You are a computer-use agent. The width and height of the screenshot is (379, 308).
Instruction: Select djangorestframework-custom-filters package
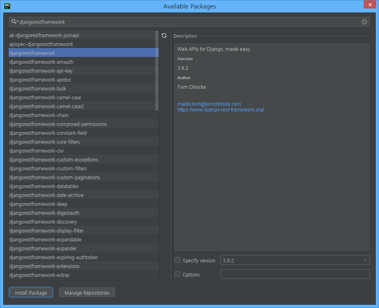pyautogui.click(x=83, y=168)
